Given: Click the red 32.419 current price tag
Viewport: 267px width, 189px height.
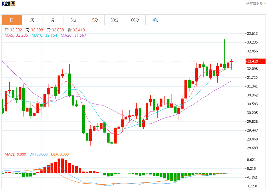Looking at the screenshot, I should pos(253,61).
